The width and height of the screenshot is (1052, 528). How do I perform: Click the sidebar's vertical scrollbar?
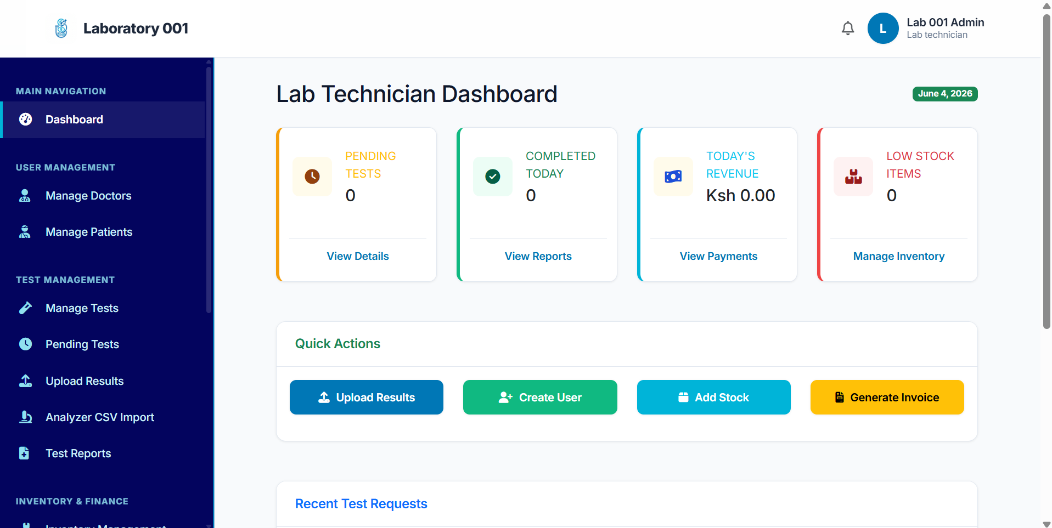[x=209, y=190]
